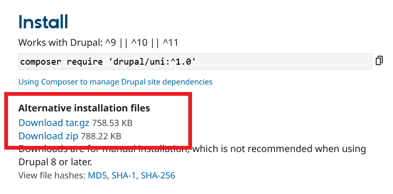Download the zip archive

pyautogui.click(x=48, y=136)
